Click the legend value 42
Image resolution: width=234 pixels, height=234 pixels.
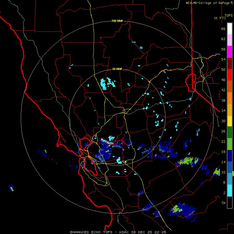[223, 90]
